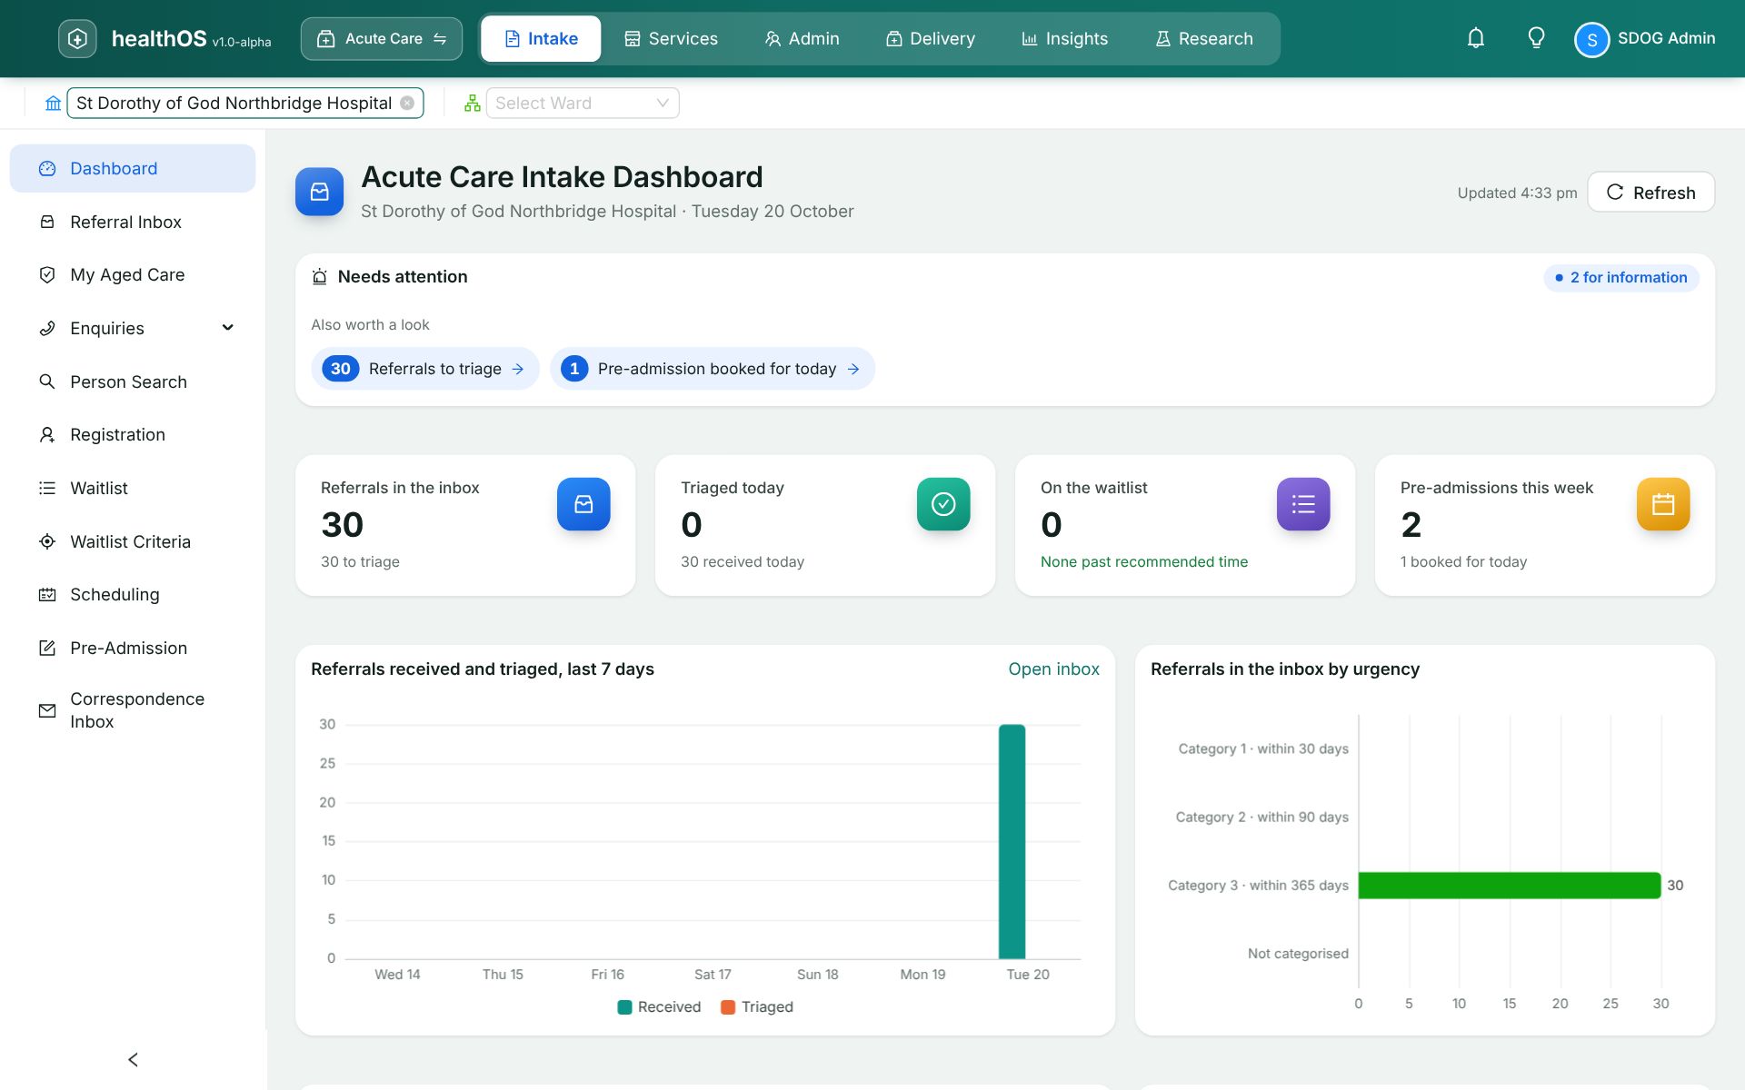The width and height of the screenshot is (1745, 1090).
Task: Open the Insights tab
Action: coord(1064,38)
